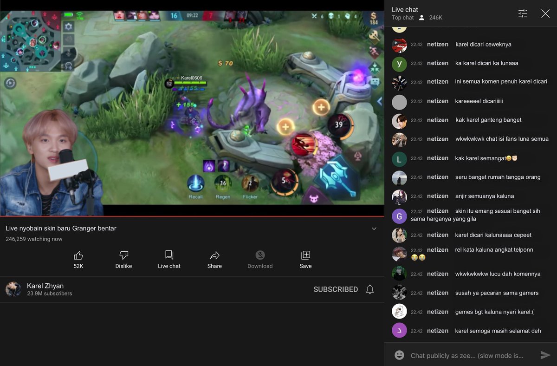Click the SUBSCRIBED button
557x366 pixels.
(336, 289)
